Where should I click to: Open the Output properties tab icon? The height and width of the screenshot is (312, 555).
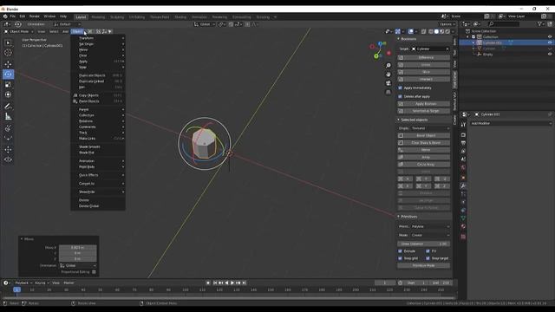point(463,143)
